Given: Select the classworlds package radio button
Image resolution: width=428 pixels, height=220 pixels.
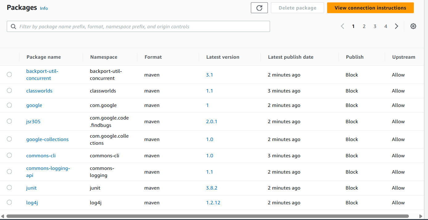Looking at the screenshot, I should tap(9, 90).
